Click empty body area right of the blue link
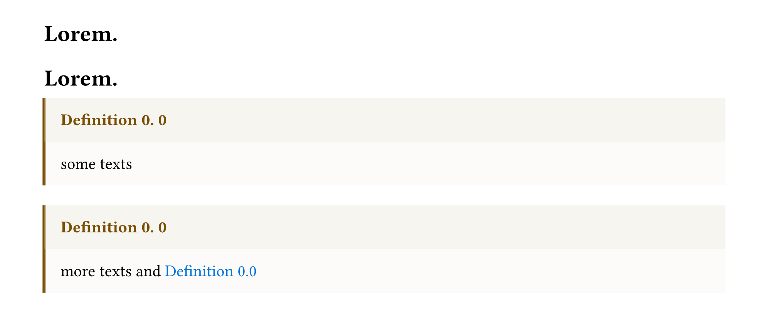Screen dimensions: 760x327 pyautogui.click(x=489, y=271)
